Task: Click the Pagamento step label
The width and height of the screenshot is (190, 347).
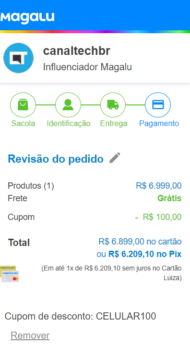Action: tap(159, 124)
